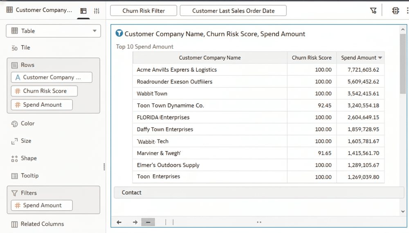Click the Shape section icon

coord(14,158)
